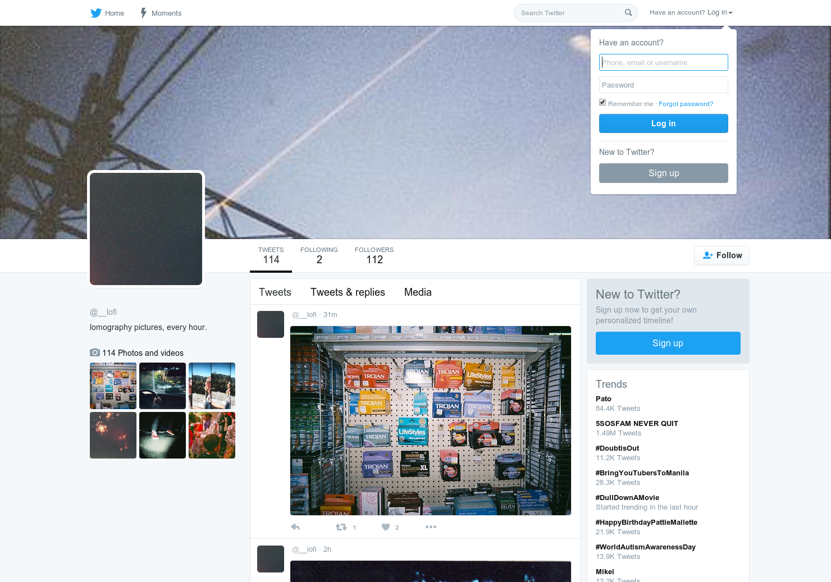Retweet @__lofi's latest tweet

[340, 526]
